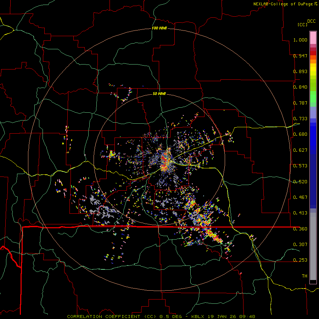Pick the pink segment of the color bar
Viewport: 319px width, 319px height.
313,38
